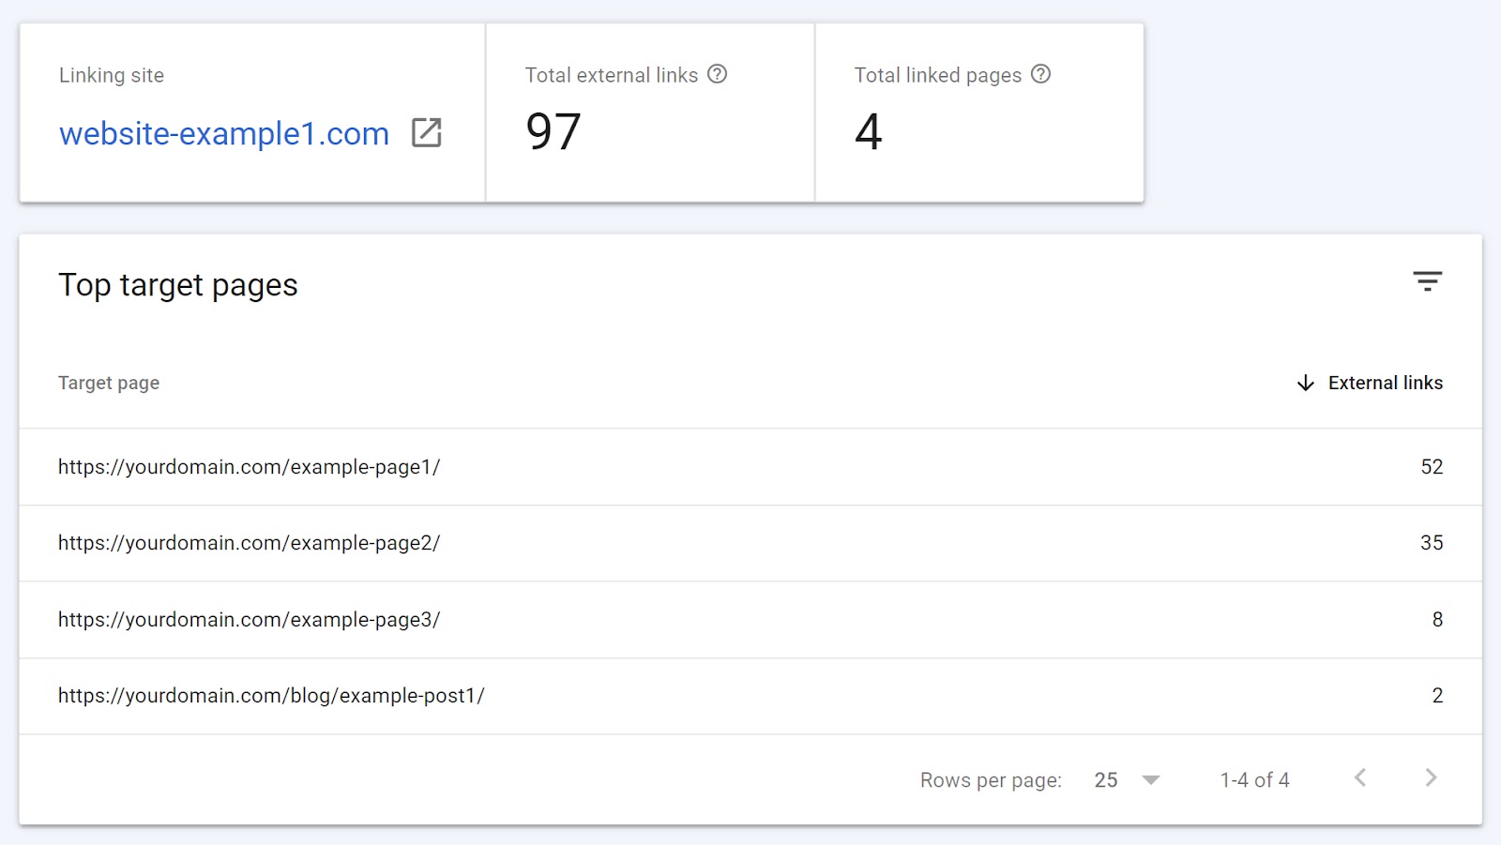Image resolution: width=1501 pixels, height=845 pixels.
Task: Click the External links column label
Action: pyautogui.click(x=1385, y=383)
